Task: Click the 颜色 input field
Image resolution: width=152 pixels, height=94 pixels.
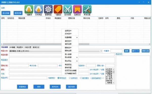Action: tap(49, 70)
